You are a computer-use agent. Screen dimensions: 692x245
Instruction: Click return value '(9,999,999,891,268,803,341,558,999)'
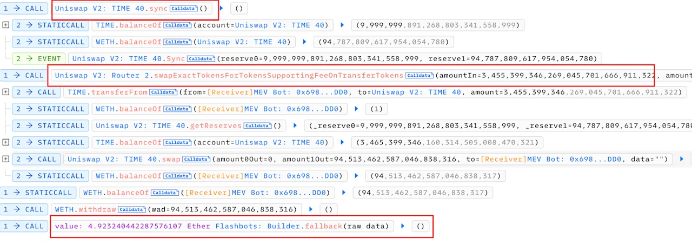click(x=437, y=25)
